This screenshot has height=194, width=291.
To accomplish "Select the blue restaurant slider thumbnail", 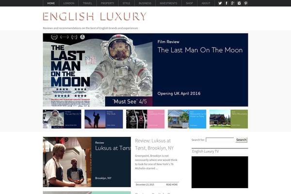I will pyautogui.click(x=187, y=119).
